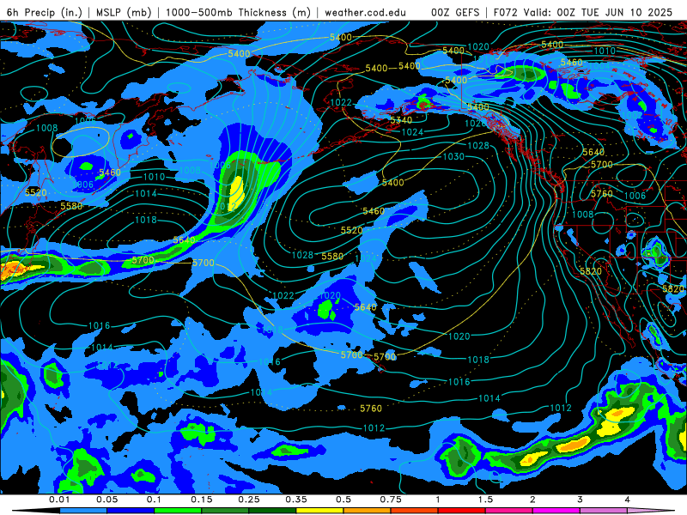Click the legend value 1
The width and height of the screenshot is (687, 515).
(438, 500)
